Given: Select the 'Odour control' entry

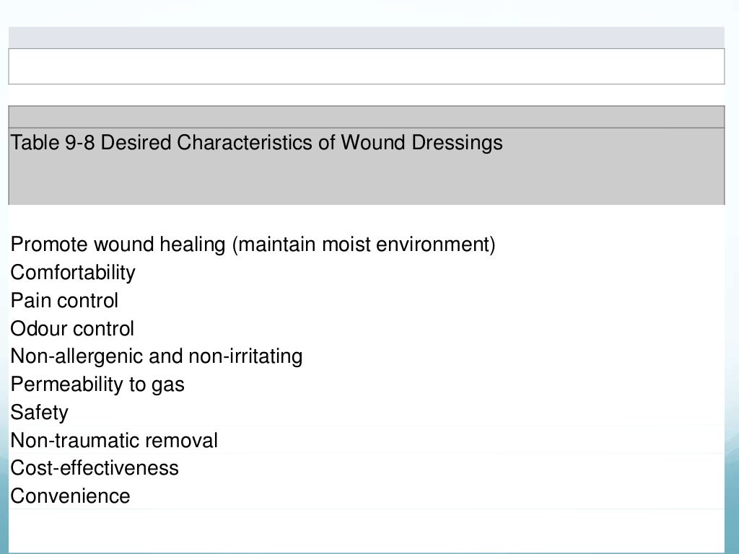Looking at the screenshot, I should point(72,329).
